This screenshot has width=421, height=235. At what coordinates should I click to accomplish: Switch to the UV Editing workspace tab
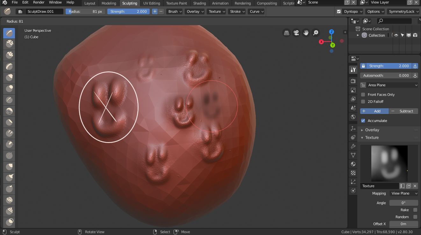tap(152, 3)
